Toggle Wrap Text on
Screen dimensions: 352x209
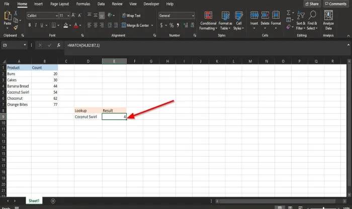coord(131,16)
